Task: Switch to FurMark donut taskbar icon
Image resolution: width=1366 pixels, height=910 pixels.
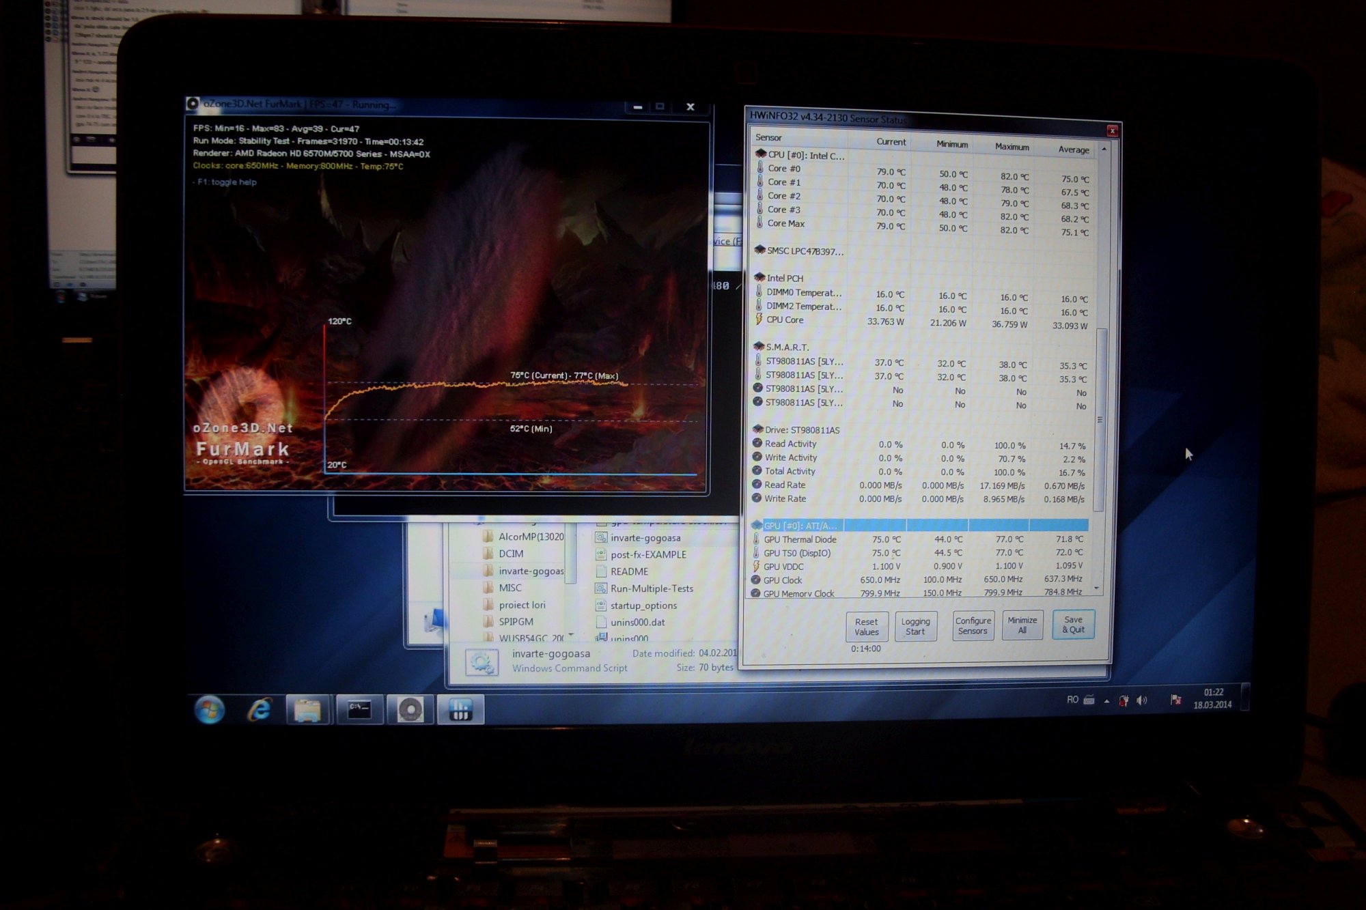Action: click(410, 711)
